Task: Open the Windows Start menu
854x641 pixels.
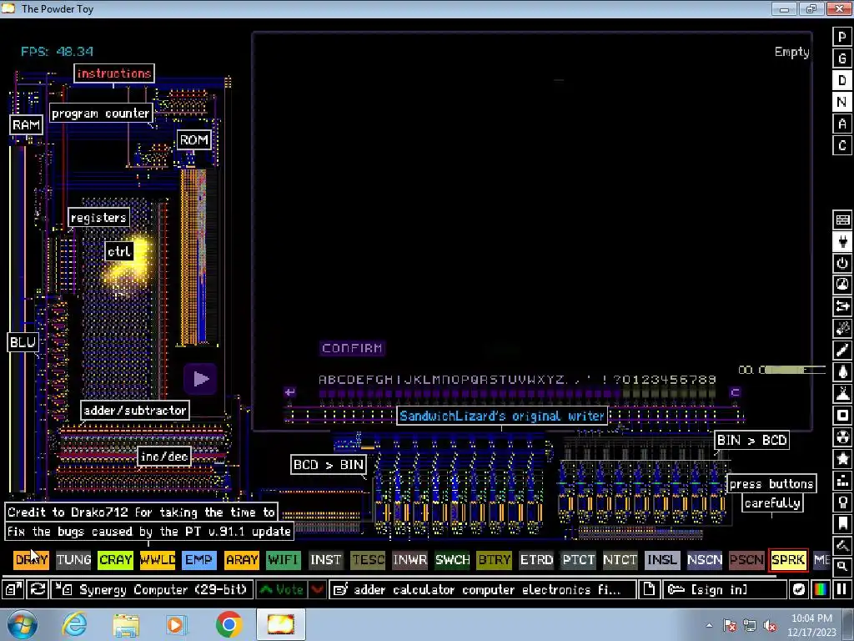Action: click(22, 624)
